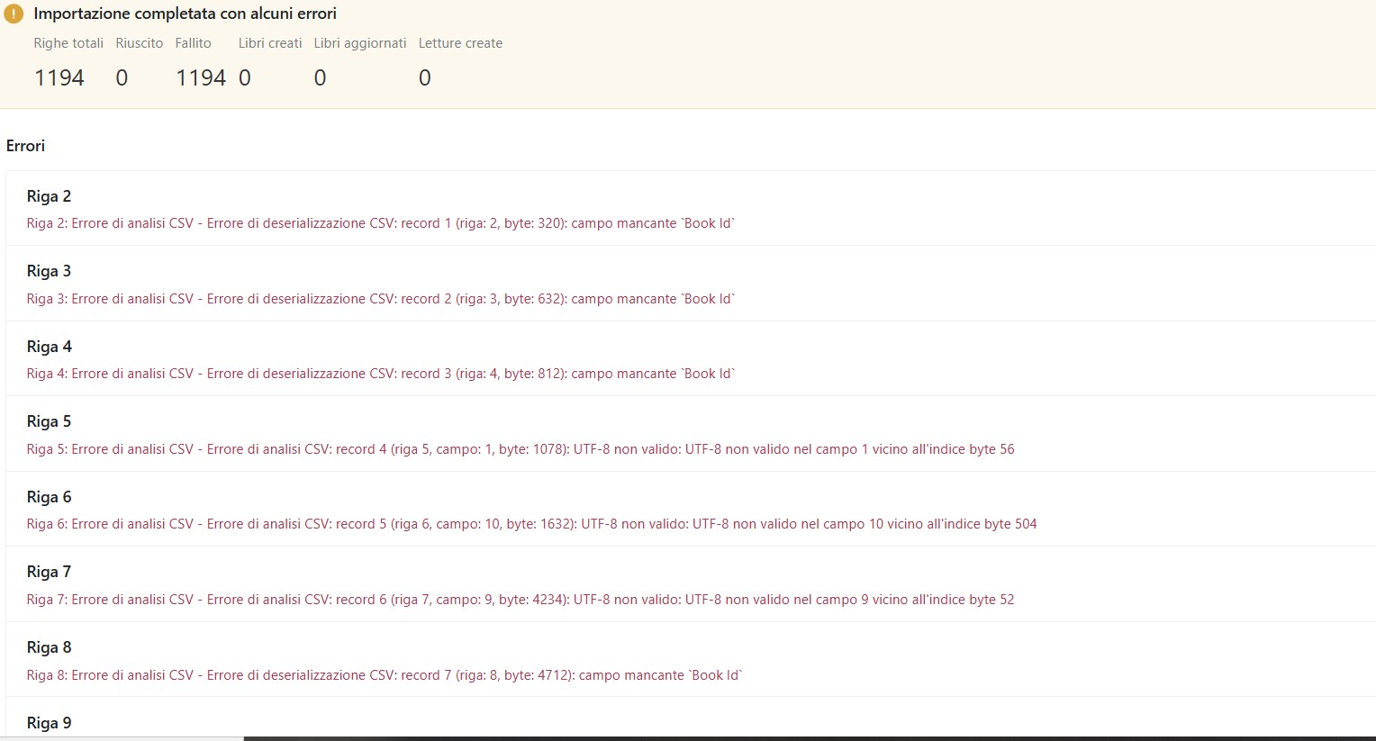Click the Riga 6 invalid UTF-8 error text

click(531, 524)
